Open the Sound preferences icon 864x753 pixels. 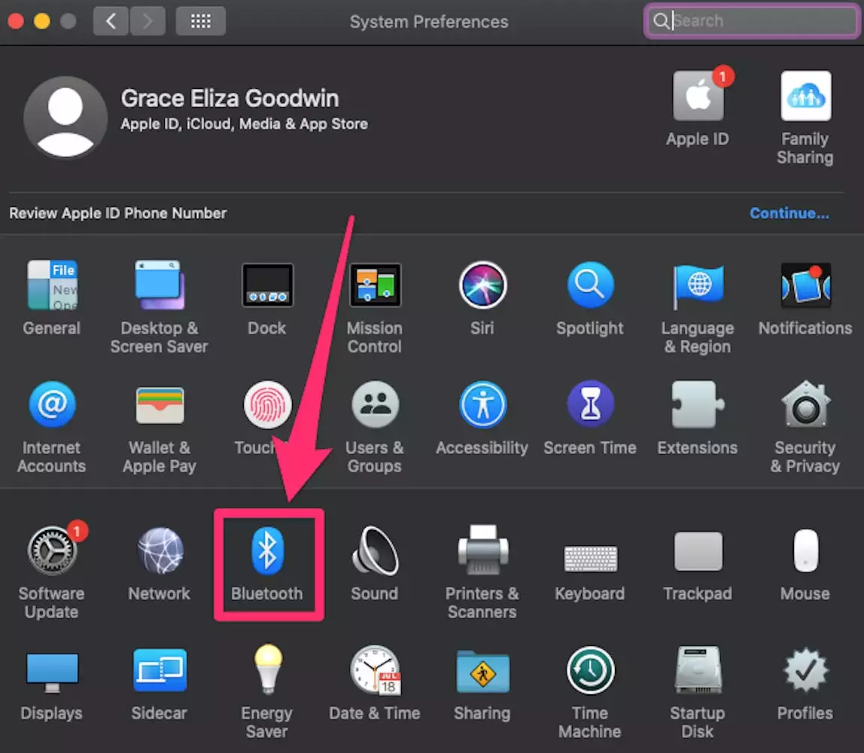click(x=374, y=553)
